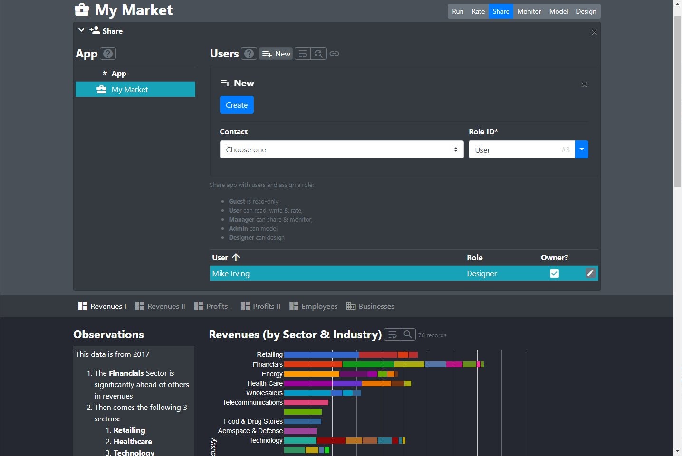Edit the Mike Irving row with pencil icon

pos(590,273)
